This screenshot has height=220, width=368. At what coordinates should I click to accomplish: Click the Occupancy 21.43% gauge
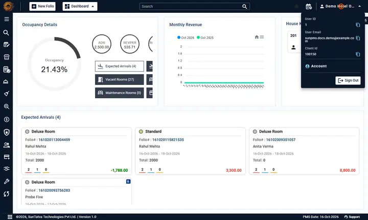pos(54,63)
